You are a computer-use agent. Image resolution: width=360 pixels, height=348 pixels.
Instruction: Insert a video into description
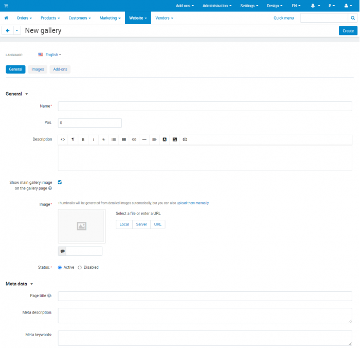[185, 140]
